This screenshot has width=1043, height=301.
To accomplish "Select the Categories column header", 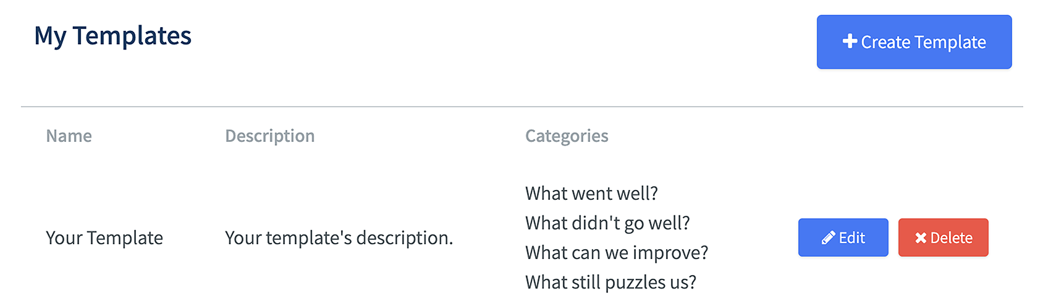I will pyautogui.click(x=567, y=136).
